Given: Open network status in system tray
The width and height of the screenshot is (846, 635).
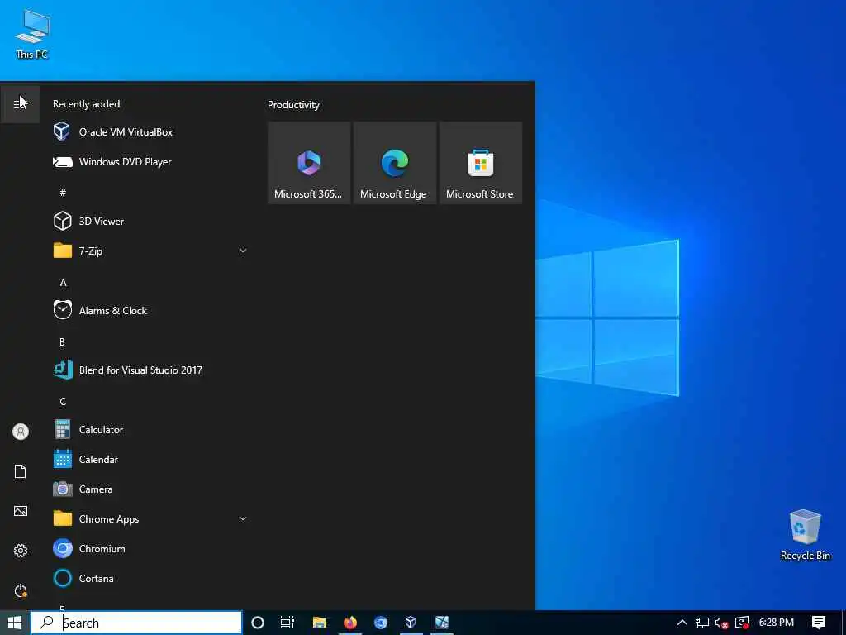Looking at the screenshot, I should click(702, 623).
